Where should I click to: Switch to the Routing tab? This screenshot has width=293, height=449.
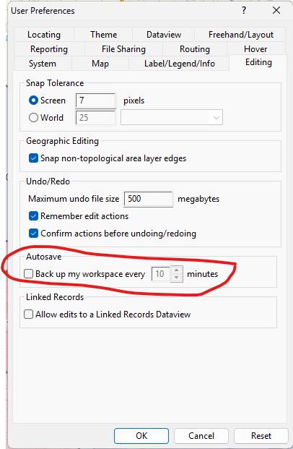tap(195, 49)
